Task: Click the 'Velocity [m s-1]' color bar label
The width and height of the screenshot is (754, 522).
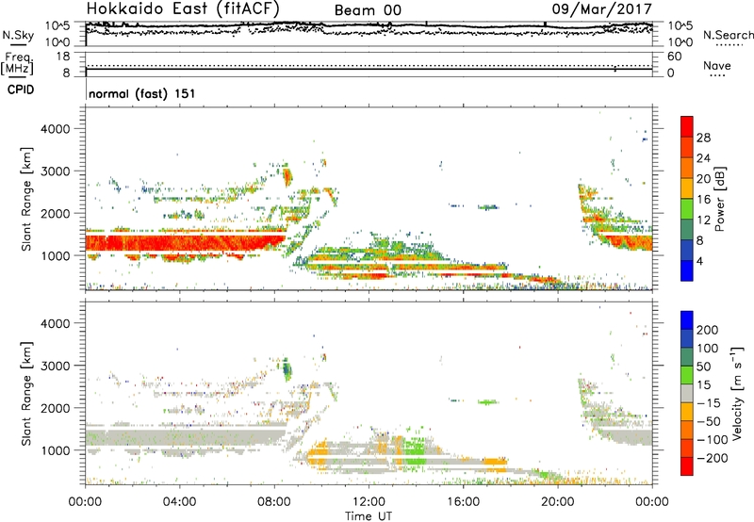Action: pos(736,393)
